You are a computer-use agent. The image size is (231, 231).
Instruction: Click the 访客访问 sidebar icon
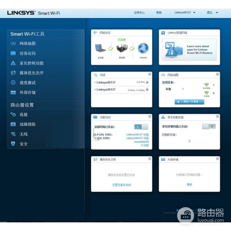[x=13, y=54]
